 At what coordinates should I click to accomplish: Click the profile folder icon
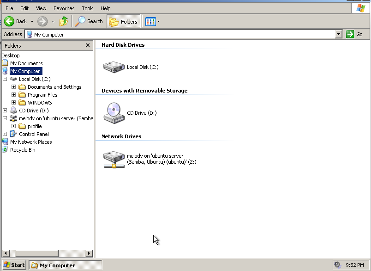22,126
